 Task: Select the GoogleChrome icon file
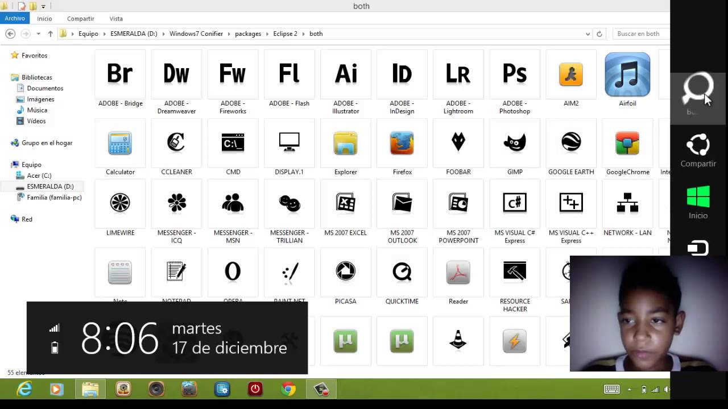tap(627, 143)
